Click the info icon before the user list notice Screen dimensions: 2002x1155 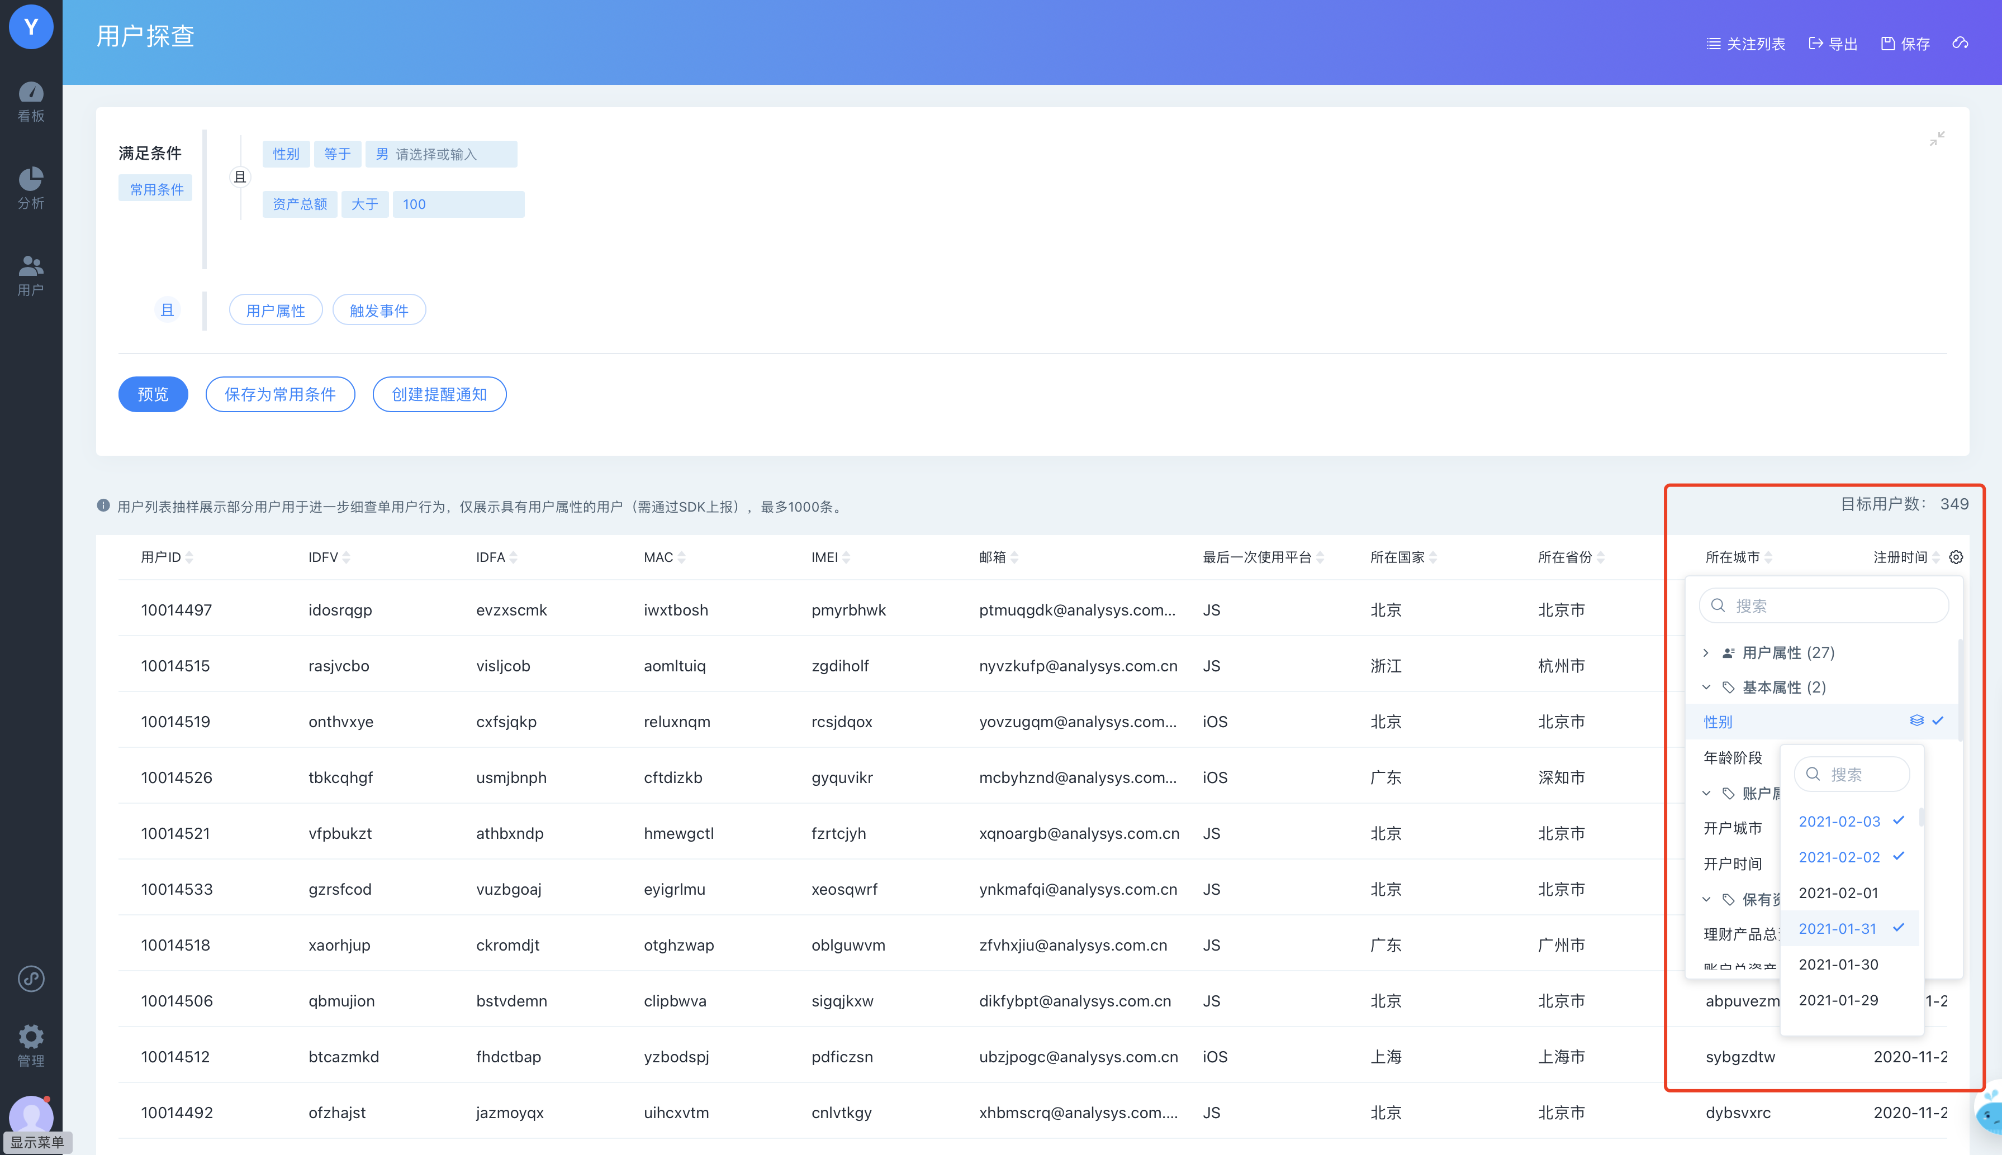pos(103,505)
